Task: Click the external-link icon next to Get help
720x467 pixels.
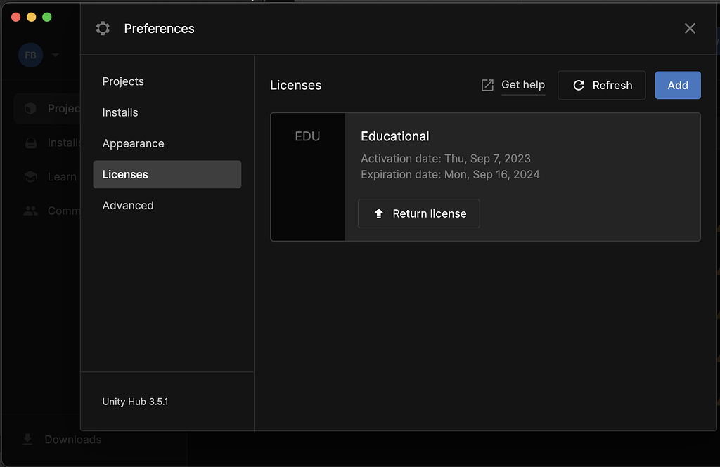Action: click(x=487, y=85)
